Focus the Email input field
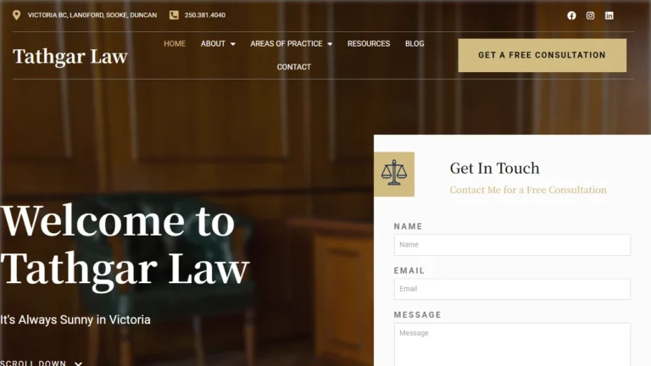The image size is (651, 366). [x=512, y=289]
